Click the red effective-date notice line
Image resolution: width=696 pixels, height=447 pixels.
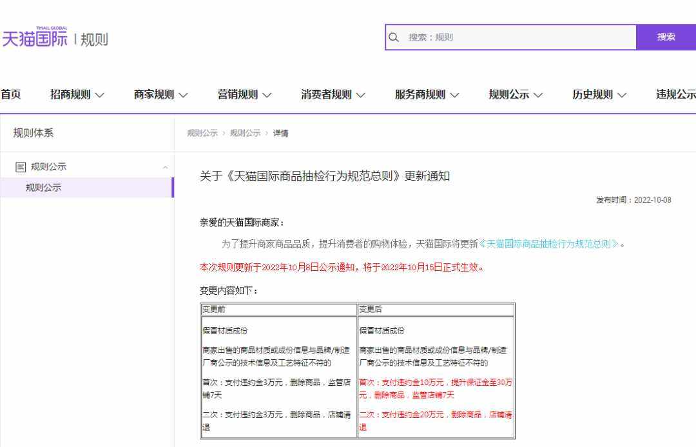342,267
